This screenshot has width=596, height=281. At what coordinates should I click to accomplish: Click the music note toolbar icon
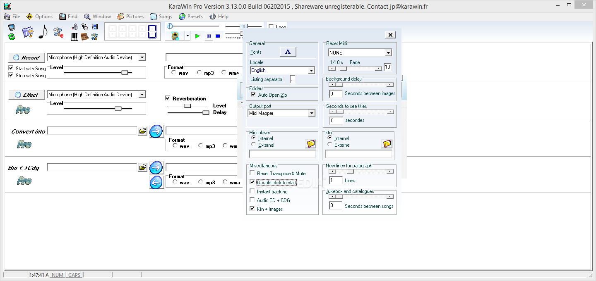point(43,32)
